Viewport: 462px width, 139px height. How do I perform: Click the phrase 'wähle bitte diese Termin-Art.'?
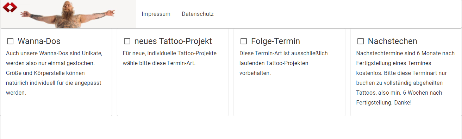[x=159, y=63]
